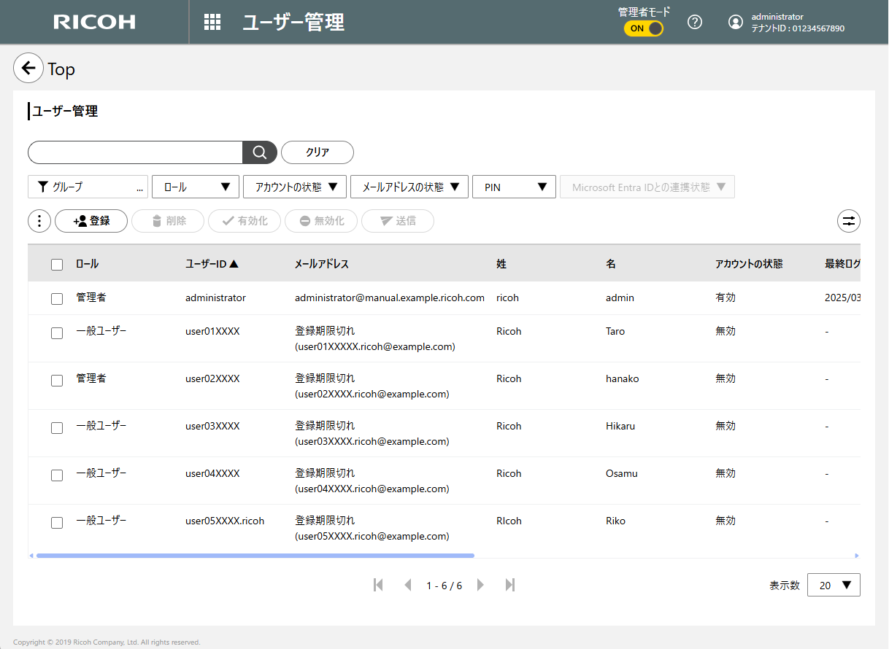The height and width of the screenshot is (649, 889).
Task: Click the ロール column header
Action: pyautogui.click(x=87, y=264)
